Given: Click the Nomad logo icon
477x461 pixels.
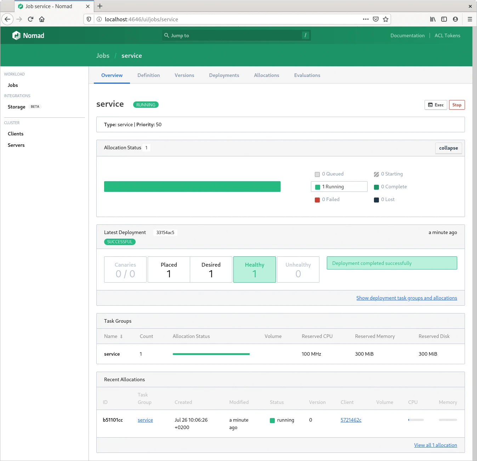Looking at the screenshot, I should click(x=16, y=35).
